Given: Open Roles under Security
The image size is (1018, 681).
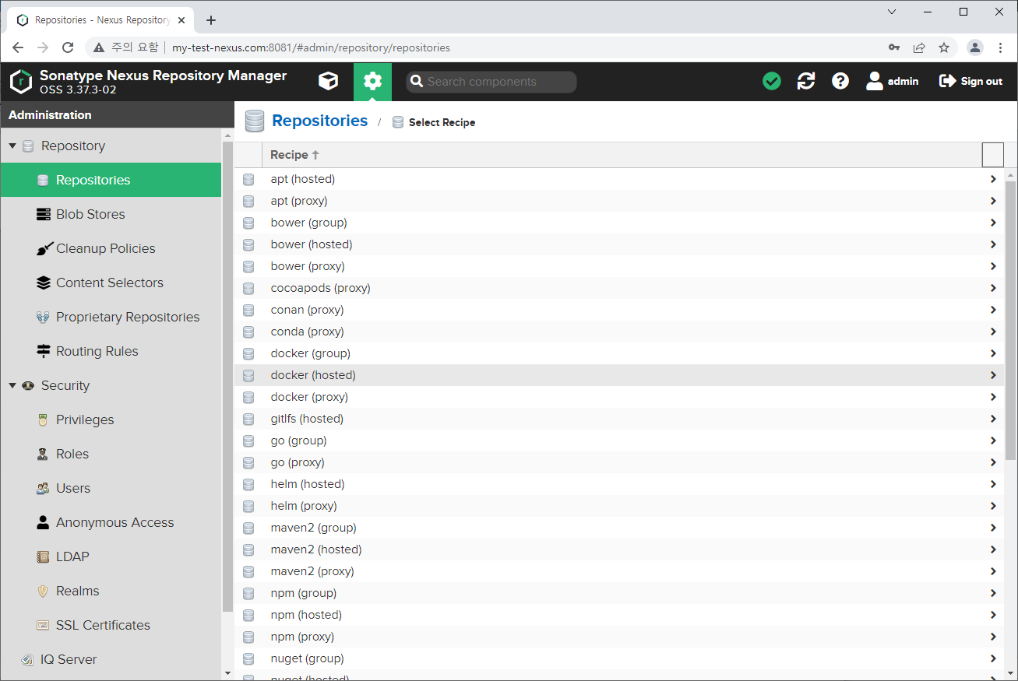Looking at the screenshot, I should (x=111, y=454).
